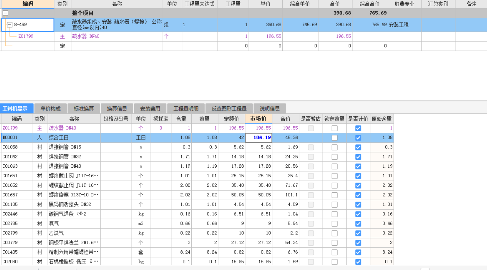Uncheck 是否计价 for 焊接钢管 DN32 row
The height and width of the screenshot is (270, 487).
(x=358, y=157)
